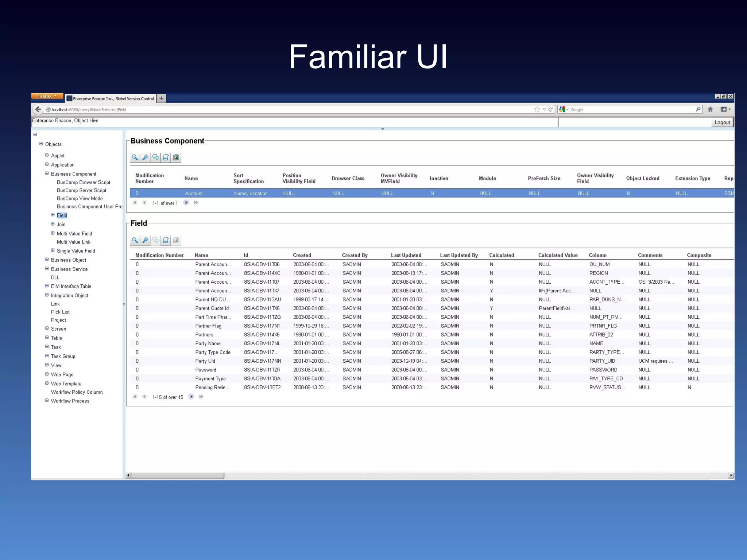Click wrench icon in Field toolbar
This screenshot has height=560, width=747.
pyautogui.click(x=145, y=240)
